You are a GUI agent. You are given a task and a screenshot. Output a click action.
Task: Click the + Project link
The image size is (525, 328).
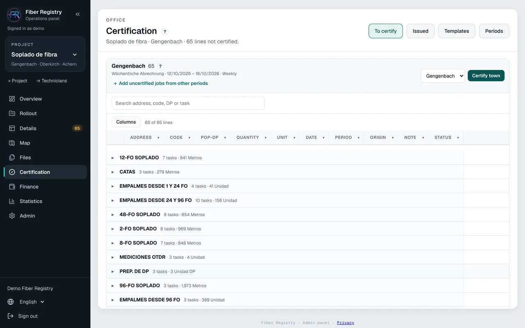point(17,81)
